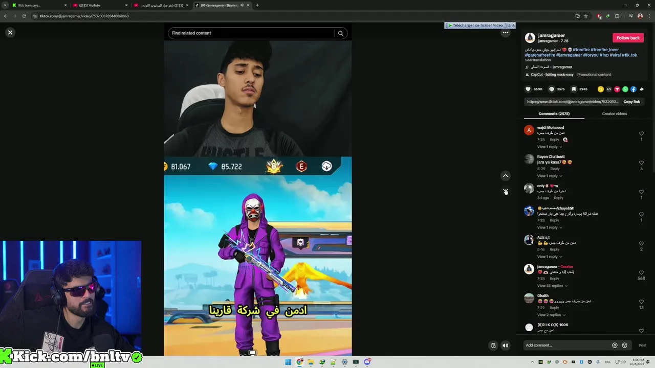Expand View 1 reply under chayeb comment
Screen dimensions: 655x368
549,227
